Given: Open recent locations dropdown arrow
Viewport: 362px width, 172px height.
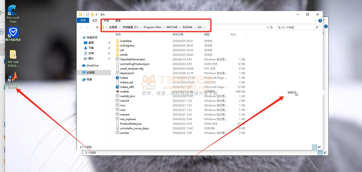Looking at the screenshot, I should pyautogui.click(x=93, y=27).
